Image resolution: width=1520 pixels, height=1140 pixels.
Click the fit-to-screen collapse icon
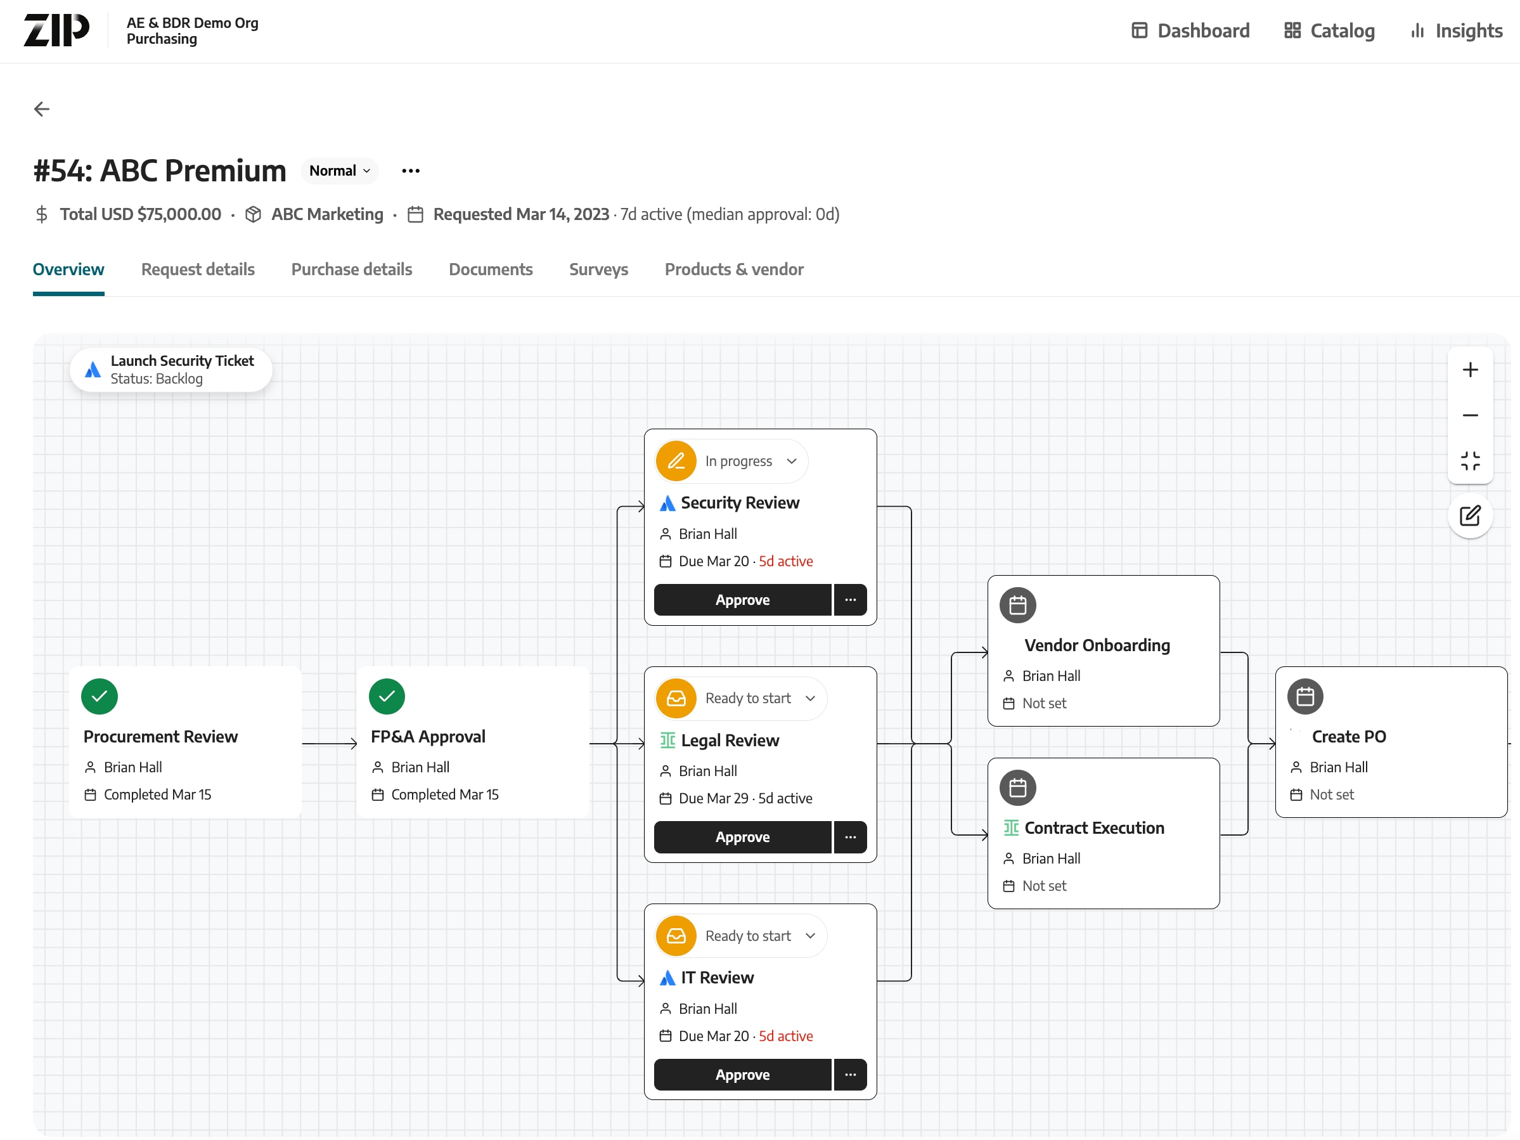pos(1469,460)
